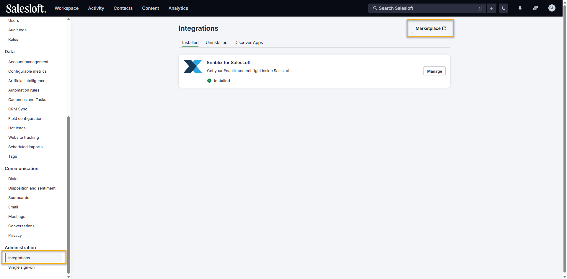The width and height of the screenshot is (567, 279).
Task: Open Scheduled imports
Action: point(25,147)
